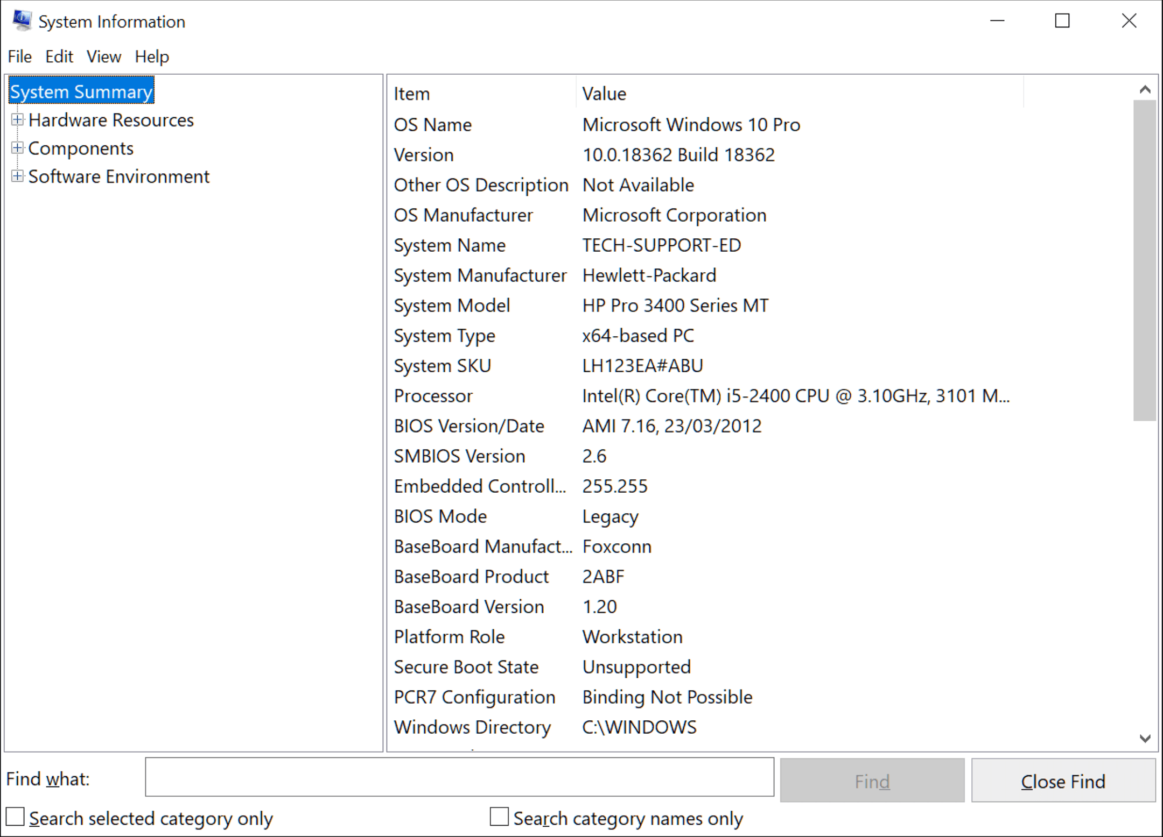Select the Windows Directory row
Screen dimensions: 1163x837
click(x=705, y=727)
